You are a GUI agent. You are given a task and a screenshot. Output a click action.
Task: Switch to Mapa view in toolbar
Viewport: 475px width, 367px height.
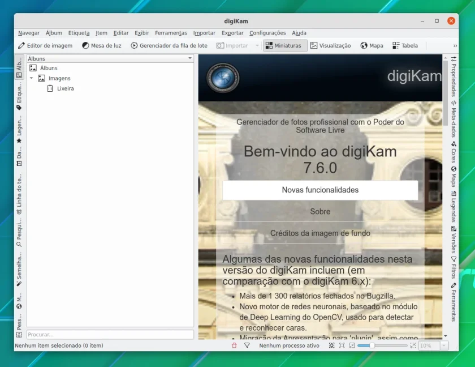(372, 45)
